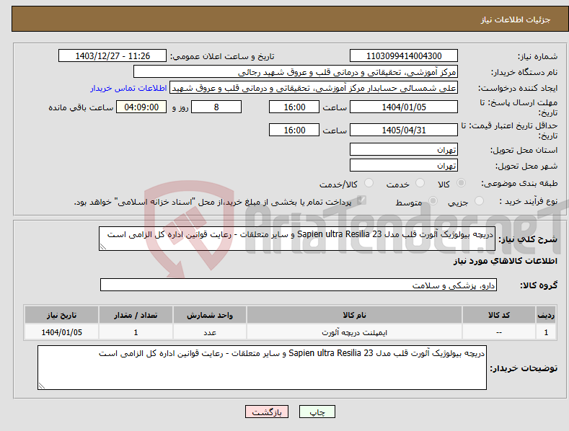Click the response deadline date 1404/01/05 field
The height and width of the screenshot is (431, 569).
[404, 107]
